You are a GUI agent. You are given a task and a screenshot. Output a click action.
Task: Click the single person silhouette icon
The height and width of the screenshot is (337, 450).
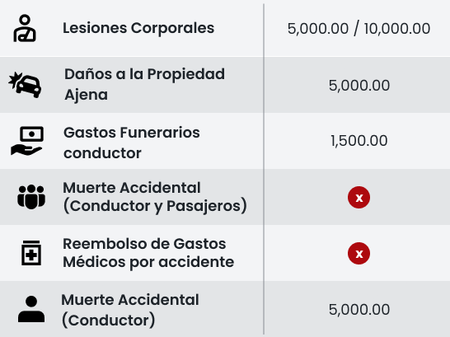tap(31, 309)
